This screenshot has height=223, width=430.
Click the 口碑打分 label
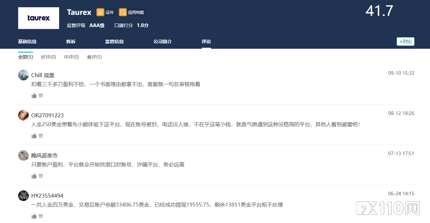(x=124, y=25)
